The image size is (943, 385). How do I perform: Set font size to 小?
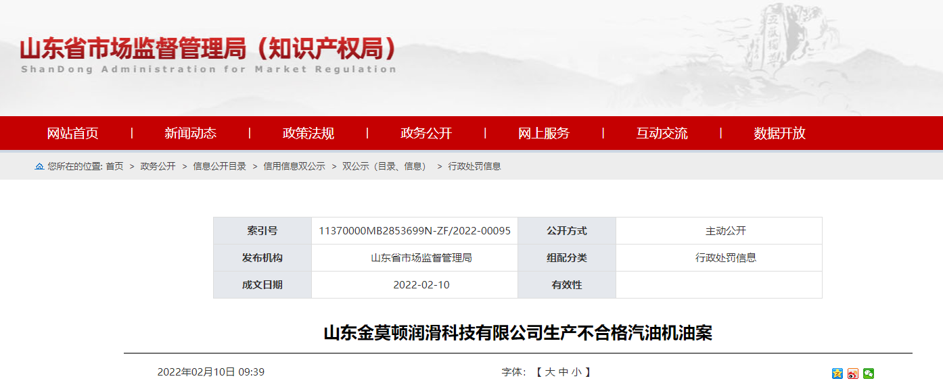576,372
